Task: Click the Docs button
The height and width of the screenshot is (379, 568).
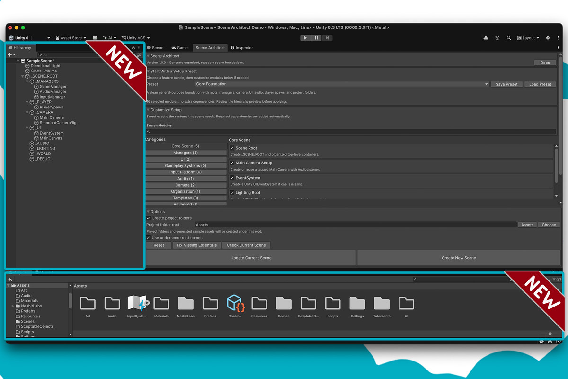Action: [x=545, y=63]
